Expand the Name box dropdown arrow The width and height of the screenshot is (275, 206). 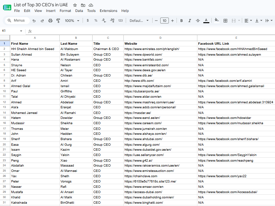click(x=21, y=31)
